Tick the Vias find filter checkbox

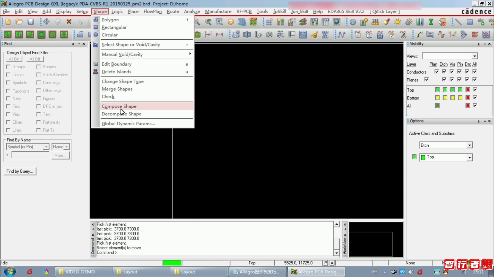click(x=8, y=114)
